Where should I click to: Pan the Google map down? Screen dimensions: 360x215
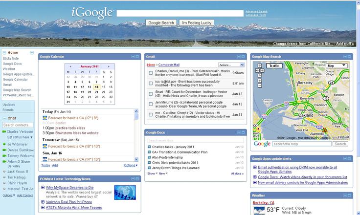point(259,75)
